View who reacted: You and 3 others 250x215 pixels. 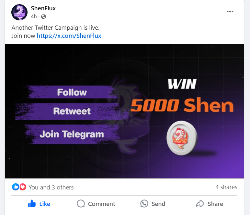click(51, 187)
